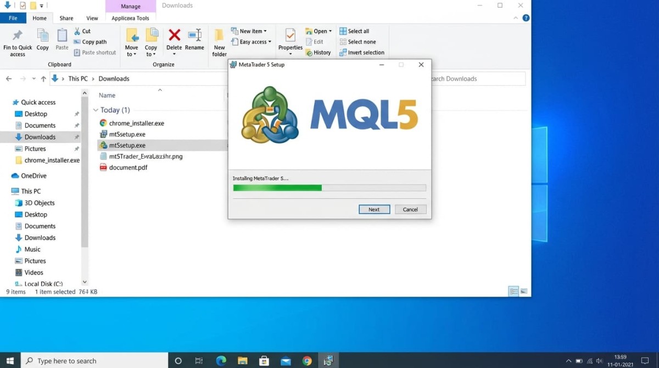This screenshot has width=659, height=368.
Task: Click the Search Downloads field
Action: tap(478, 79)
